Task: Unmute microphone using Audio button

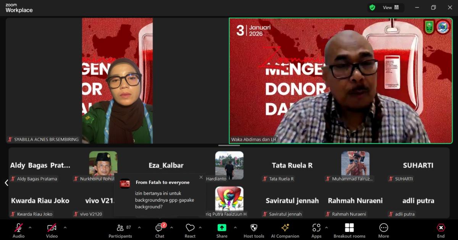Action: pyautogui.click(x=18, y=228)
